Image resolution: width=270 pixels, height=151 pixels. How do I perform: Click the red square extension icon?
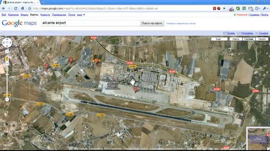[214, 8]
